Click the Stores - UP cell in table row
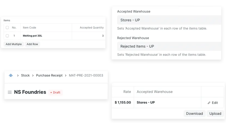This screenshot has width=226, height=123. point(146,103)
